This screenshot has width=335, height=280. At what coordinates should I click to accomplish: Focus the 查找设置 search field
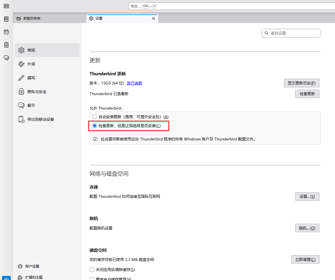tap(291, 33)
